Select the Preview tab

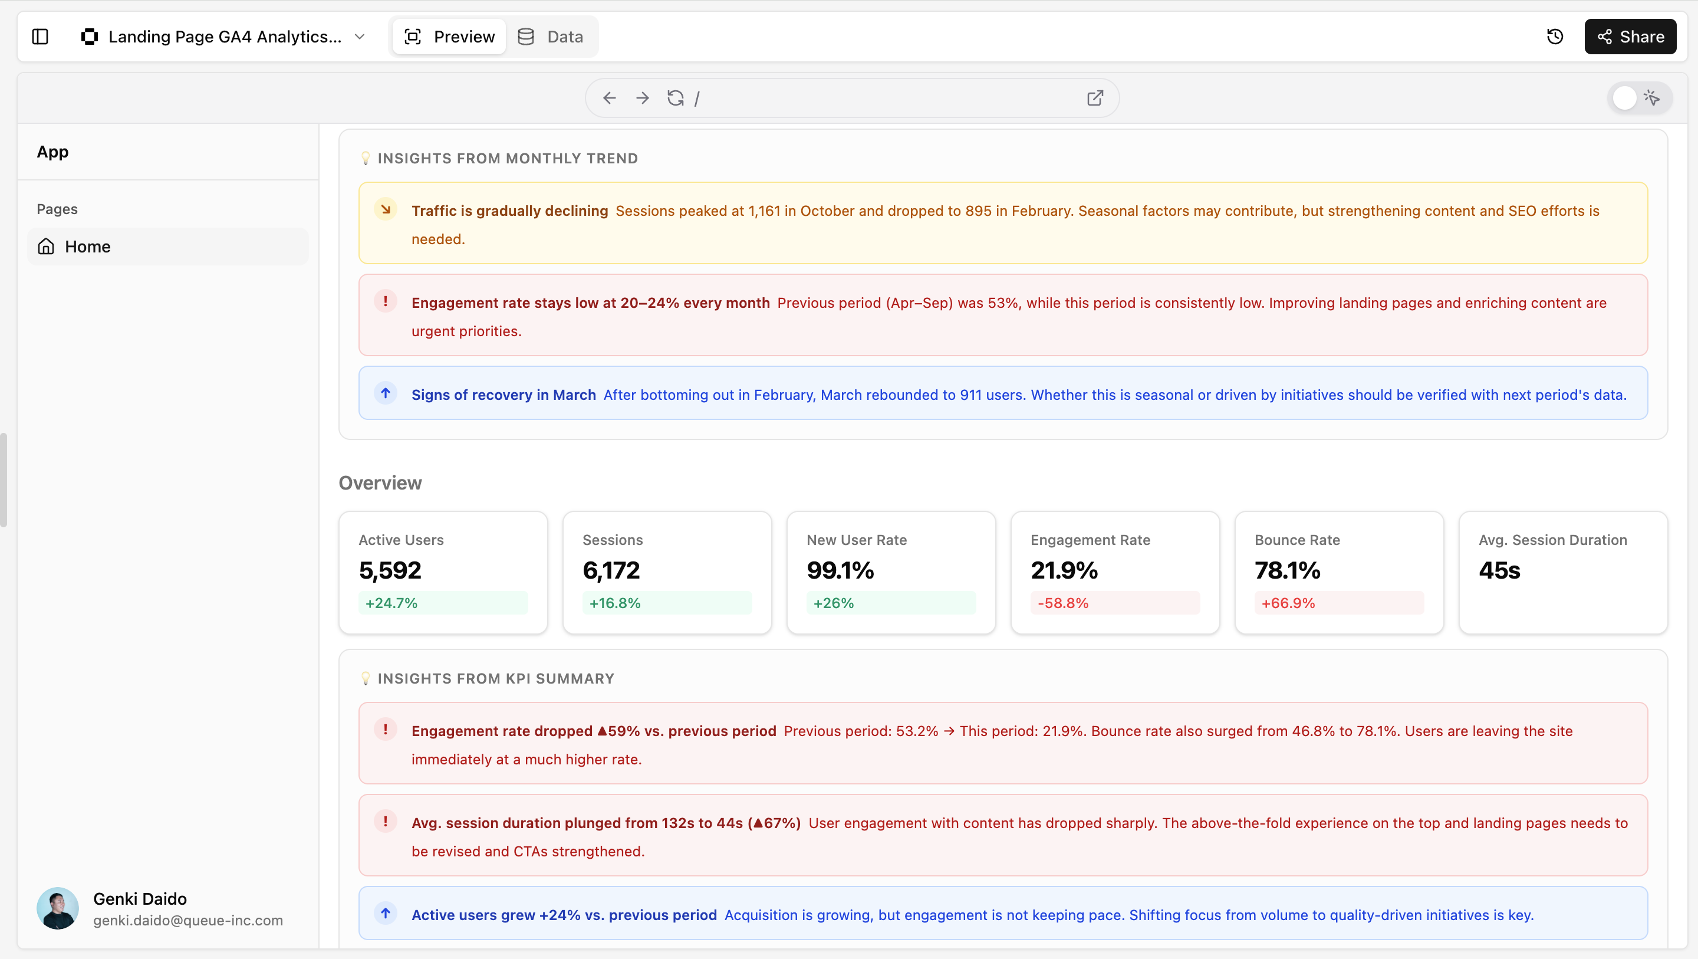coord(449,37)
